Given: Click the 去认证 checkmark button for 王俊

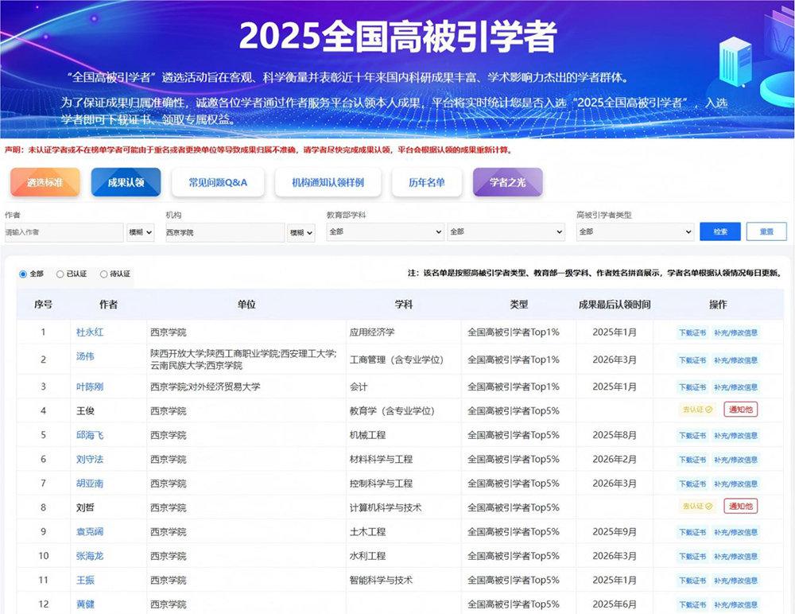Looking at the screenshot, I should pos(697,410).
